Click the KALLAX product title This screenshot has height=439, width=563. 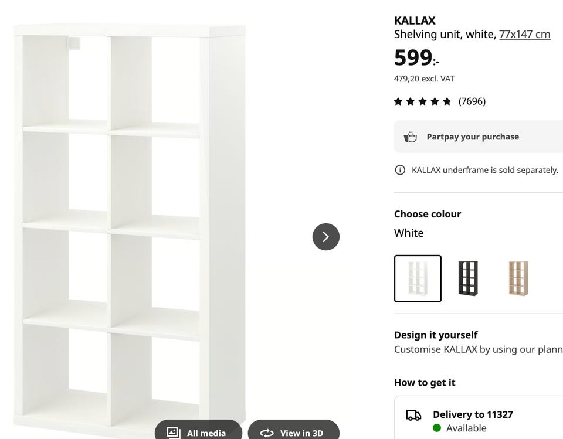(x=415, y=21)
